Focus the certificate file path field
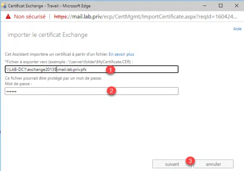Screen dimensions: 244x171 click(x=91, y=69)
